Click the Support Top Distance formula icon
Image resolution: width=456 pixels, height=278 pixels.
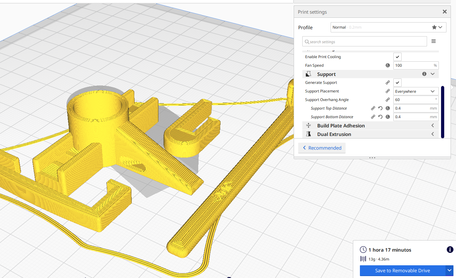(x=388, y=108)
